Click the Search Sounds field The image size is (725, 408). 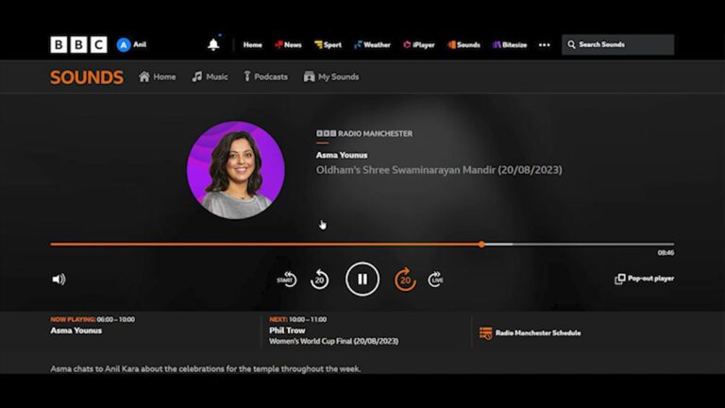tap(617, 45)
